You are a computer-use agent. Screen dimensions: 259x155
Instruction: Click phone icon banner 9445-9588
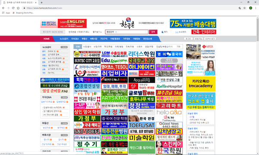click(x=142, y=86)
